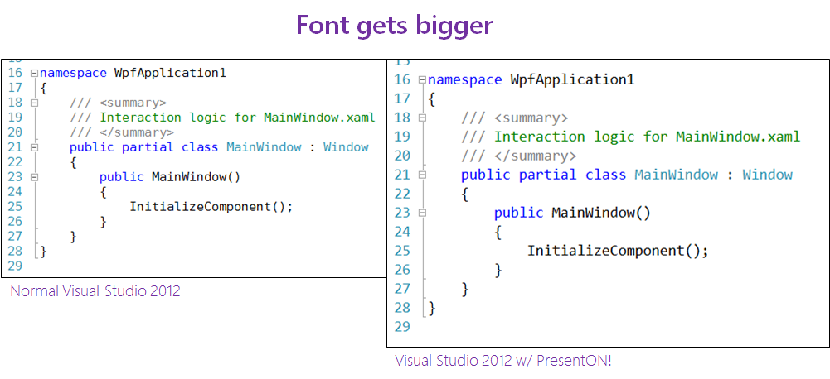830x379 pixels.
Task: Click 'MainWindow()' constructor in PresentON panel
Action: click(x=601, y=213)
